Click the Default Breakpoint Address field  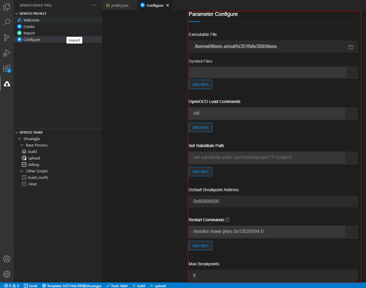[x=273, y=202]
